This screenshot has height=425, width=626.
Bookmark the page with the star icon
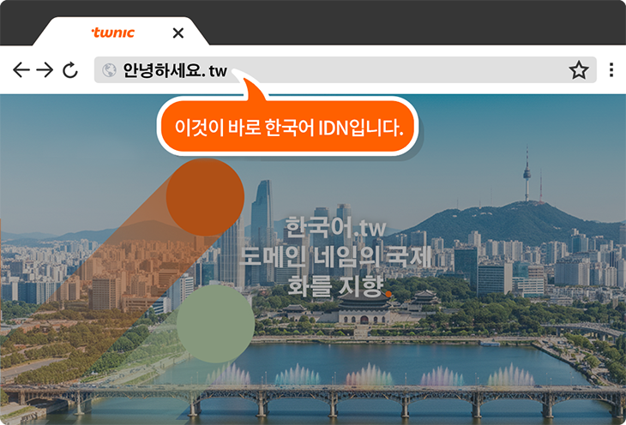click(x=579, y=70)
